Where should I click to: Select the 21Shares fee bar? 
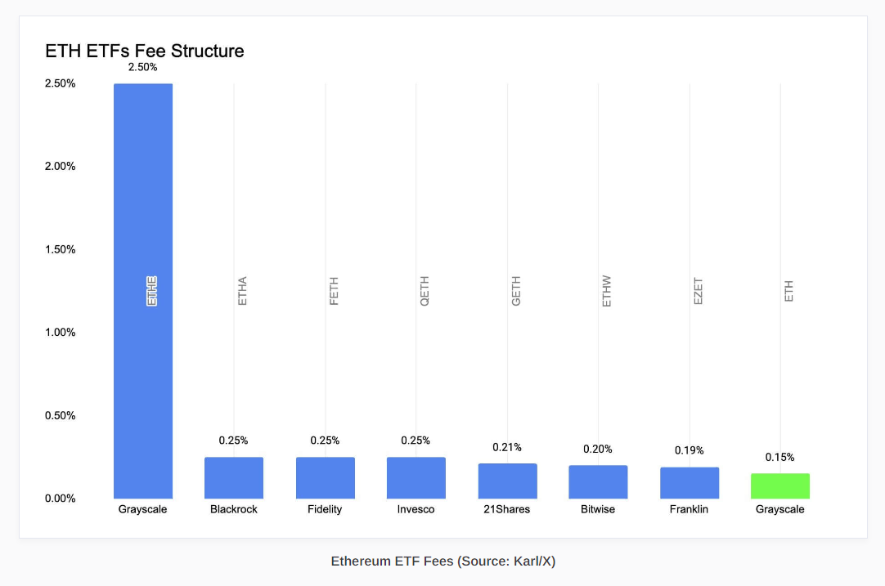point(508,481)
